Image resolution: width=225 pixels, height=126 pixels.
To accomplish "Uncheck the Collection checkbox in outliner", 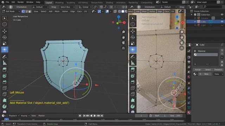I will [x=195, y=15].
